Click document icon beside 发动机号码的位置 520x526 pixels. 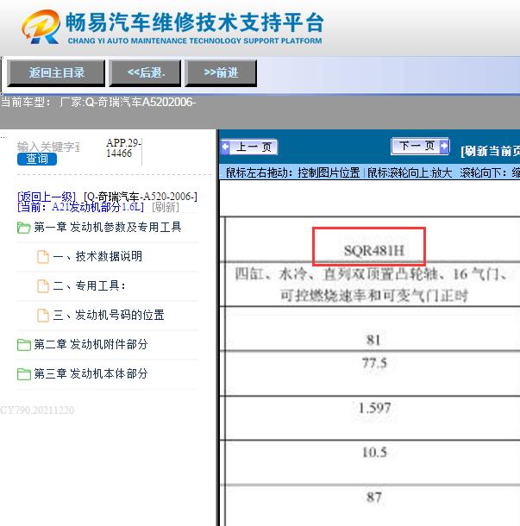43,316
